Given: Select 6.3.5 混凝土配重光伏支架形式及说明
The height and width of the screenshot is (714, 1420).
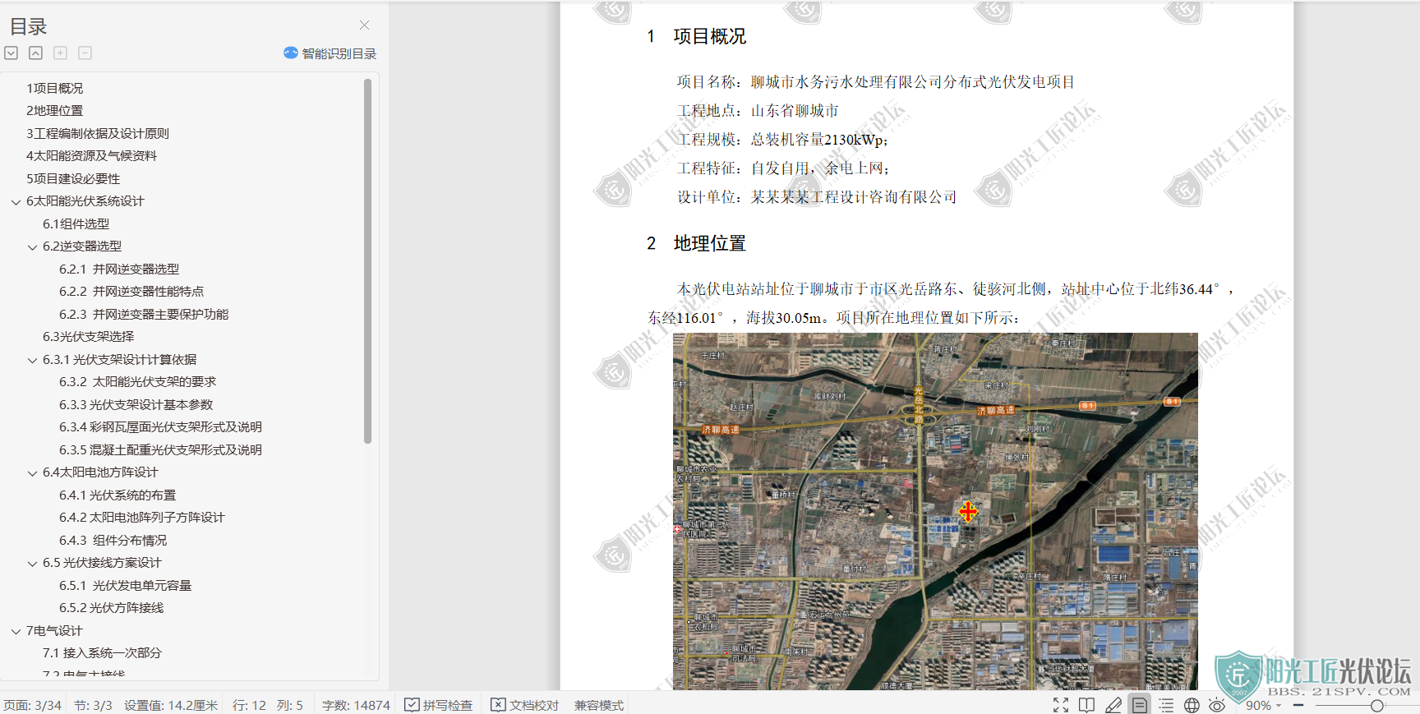Looking at the screenshot, I should point(160,449).
